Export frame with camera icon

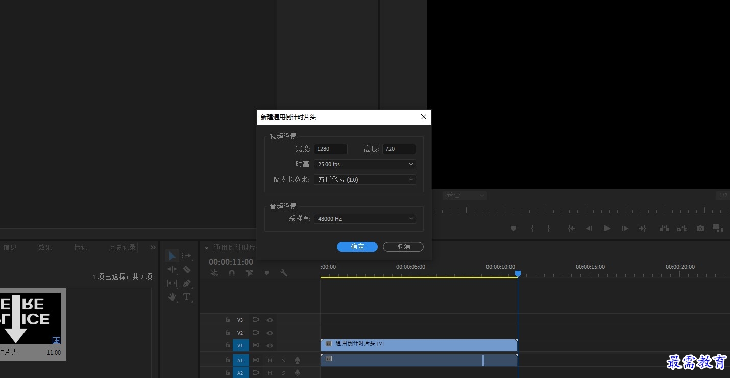point(700,229)
